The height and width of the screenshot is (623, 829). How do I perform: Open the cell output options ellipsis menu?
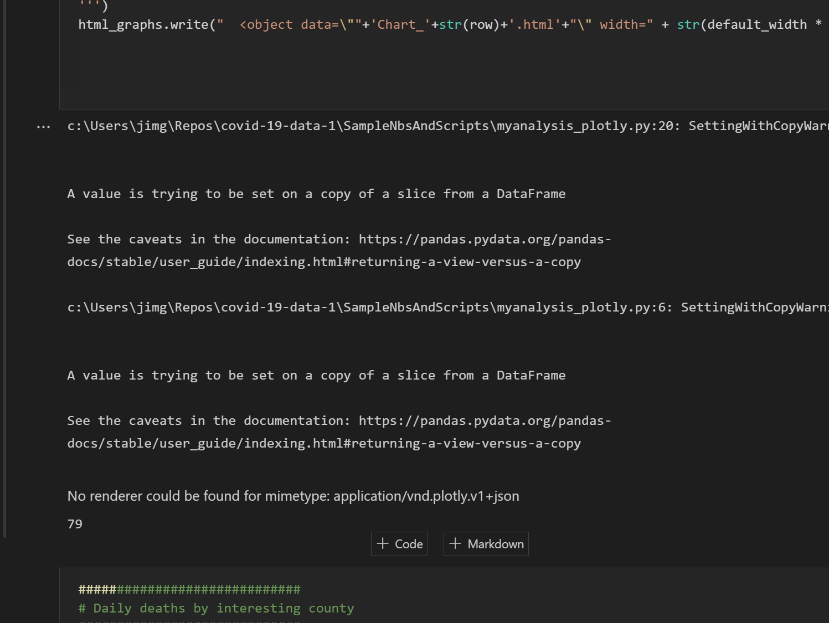click(42, 126)
